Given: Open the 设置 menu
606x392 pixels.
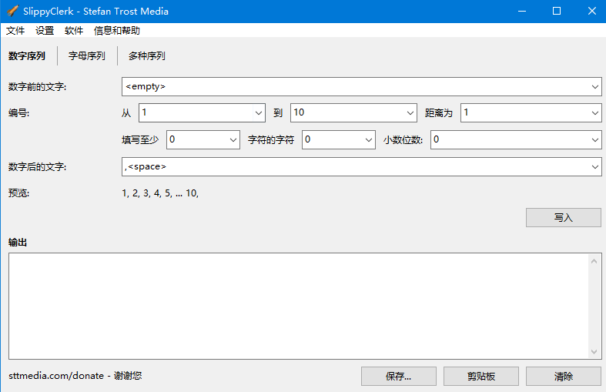Looking at the screenshot, I should [45, 31].
